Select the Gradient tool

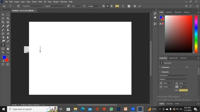[x=3, y=37]
